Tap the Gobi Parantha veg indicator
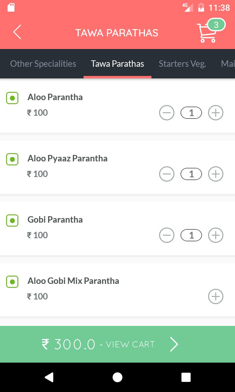The height and width of the screenshot is (392, 235). [x=12, y=221]
